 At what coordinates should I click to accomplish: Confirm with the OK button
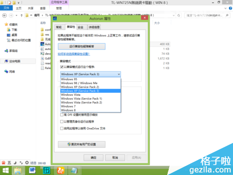pyautogui.click(x=94, y=158)
